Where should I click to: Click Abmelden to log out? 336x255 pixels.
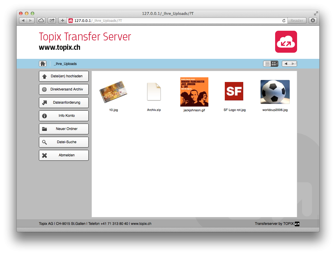point(64,155)
